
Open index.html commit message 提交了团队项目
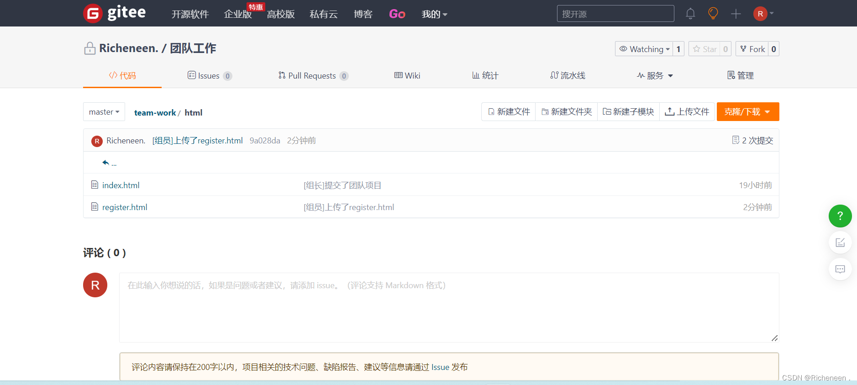tap(342, 185)
